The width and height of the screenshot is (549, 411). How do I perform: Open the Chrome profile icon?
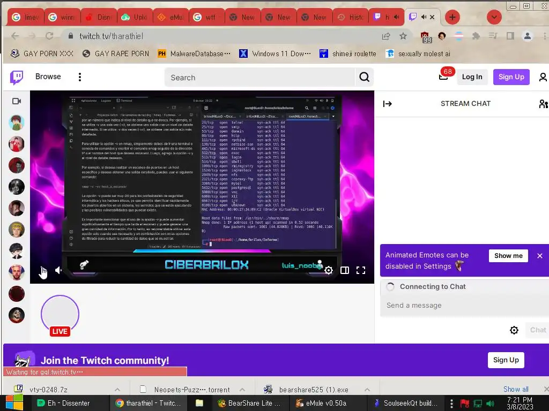click(x=528, y=36)
